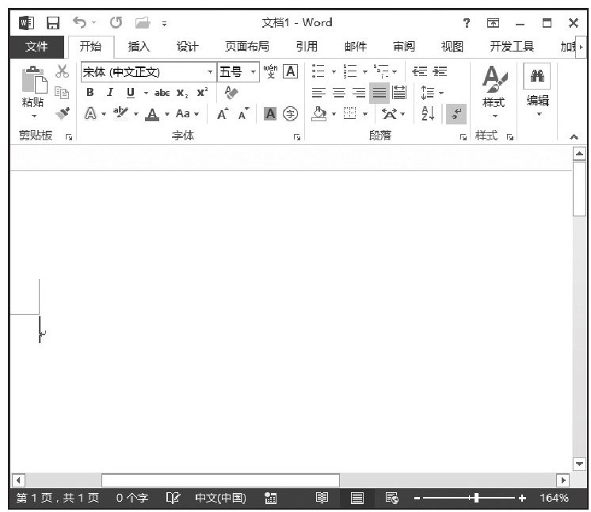Click the 粘贴 paste button
Viewport: 591px width, 512px height.
pos(32,87)
